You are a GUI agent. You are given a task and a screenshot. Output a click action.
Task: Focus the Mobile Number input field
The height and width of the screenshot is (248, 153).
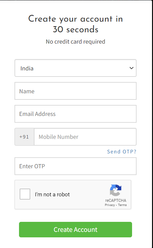pos(85,137)
